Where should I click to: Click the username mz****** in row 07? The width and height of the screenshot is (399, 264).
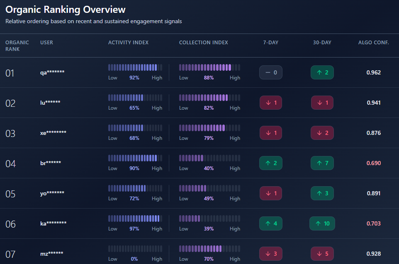pos(51,254)
